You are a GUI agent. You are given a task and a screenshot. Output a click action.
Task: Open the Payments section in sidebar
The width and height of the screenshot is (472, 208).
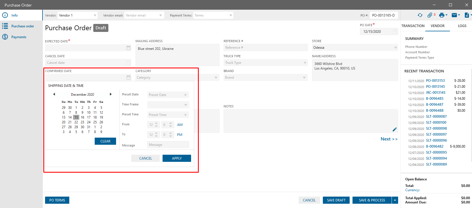pos(19,37)
